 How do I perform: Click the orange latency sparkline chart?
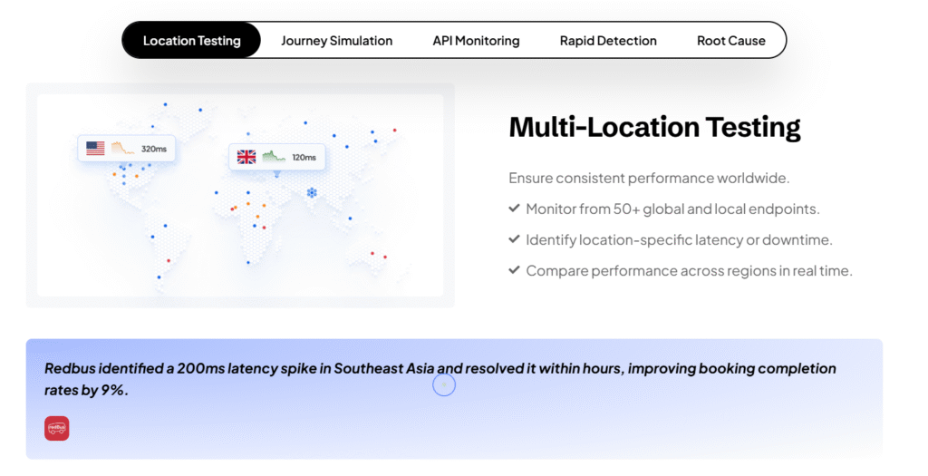[122, 149]
